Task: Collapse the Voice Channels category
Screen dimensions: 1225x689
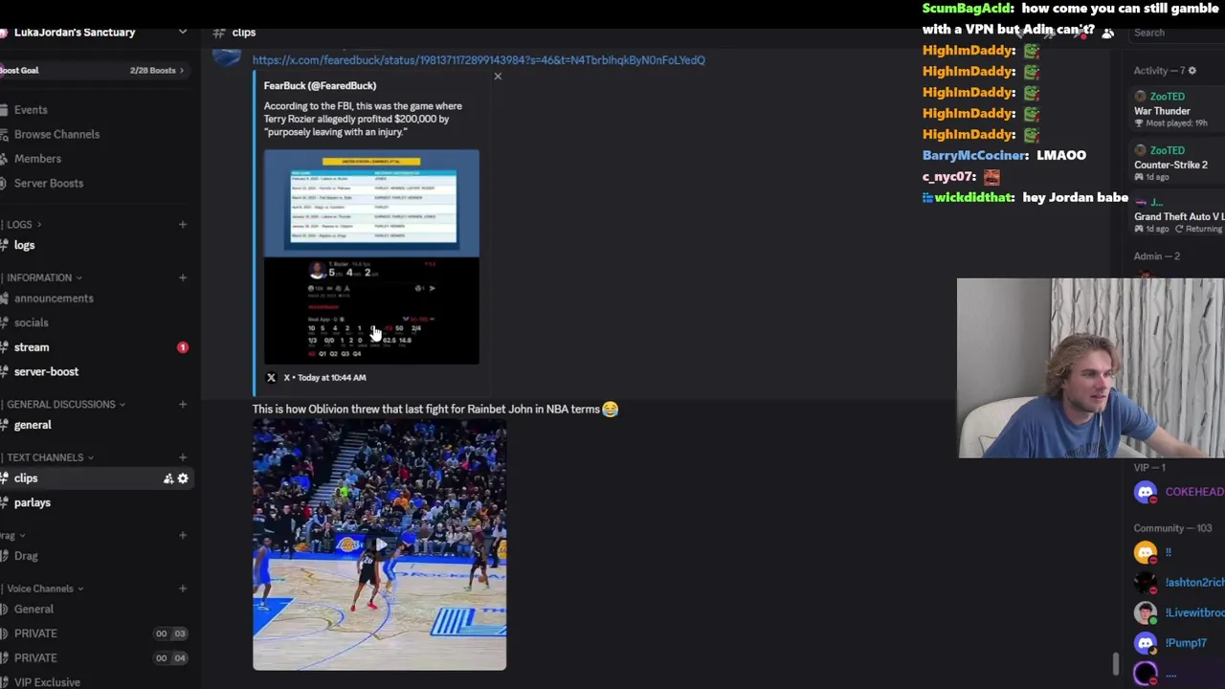Action: coord(43,589)
